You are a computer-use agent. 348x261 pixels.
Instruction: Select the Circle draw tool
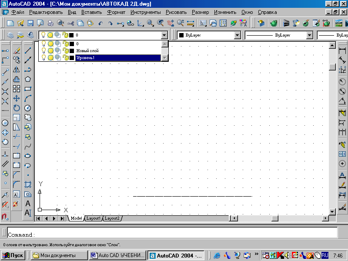click(x=28, y=108)
